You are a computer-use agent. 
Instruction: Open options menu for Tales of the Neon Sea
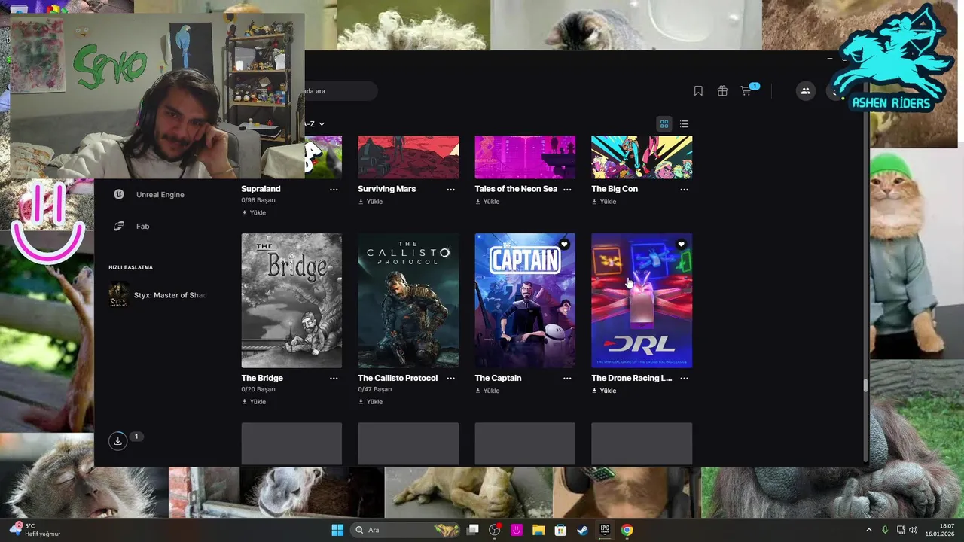point(567,190)
